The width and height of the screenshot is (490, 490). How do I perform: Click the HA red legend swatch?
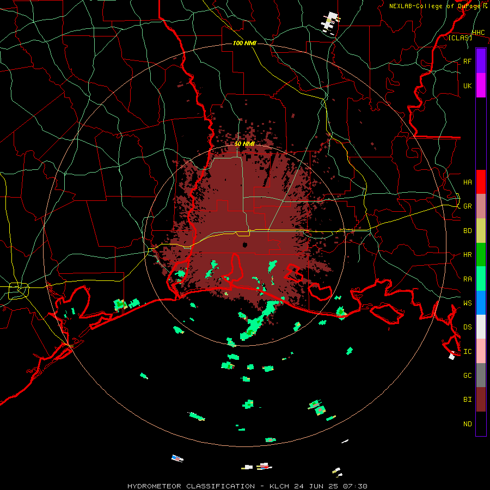[x=481, y=182]
